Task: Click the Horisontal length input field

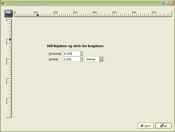Action: point(72,54)
